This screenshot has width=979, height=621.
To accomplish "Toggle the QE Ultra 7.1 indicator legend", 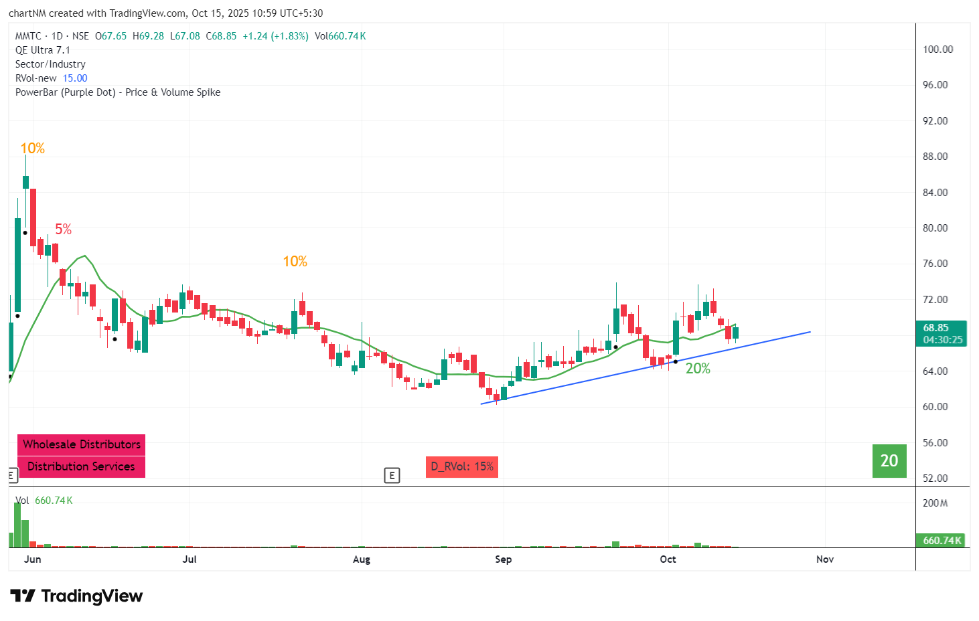I will (x=42, y=50).
